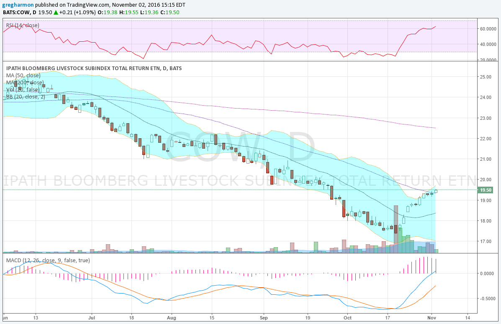Click the C:19.50 close price value
Screen dimensions: 501x324
tap(170, 13)
